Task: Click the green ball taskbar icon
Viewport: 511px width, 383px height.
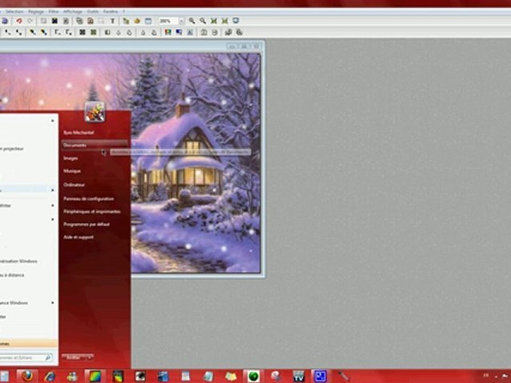Action: point(253,377)
